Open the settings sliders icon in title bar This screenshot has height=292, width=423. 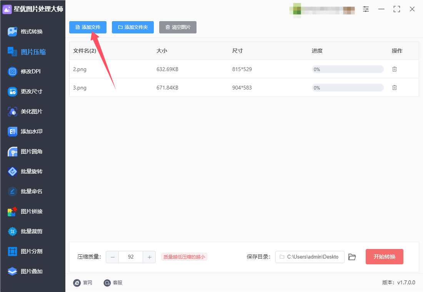[x=366, y=9]
